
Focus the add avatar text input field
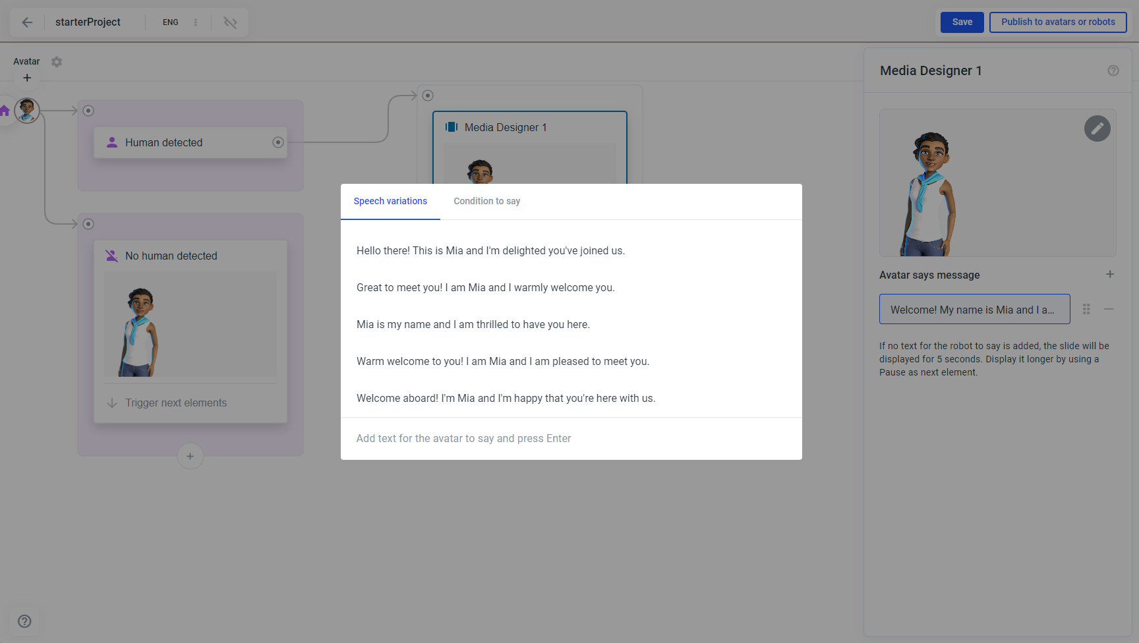pos(571,439)
